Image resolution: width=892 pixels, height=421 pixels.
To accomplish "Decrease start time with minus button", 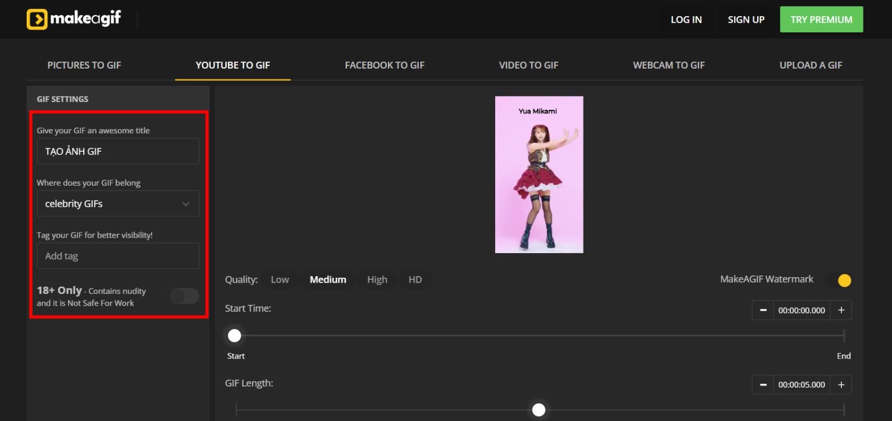I will [x=763, y=310].
